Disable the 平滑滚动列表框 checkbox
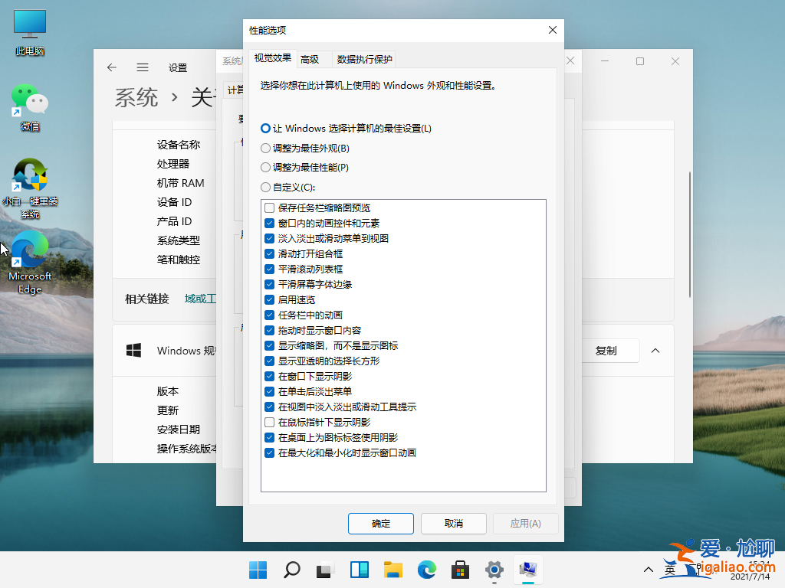 (x=269, y=269)
